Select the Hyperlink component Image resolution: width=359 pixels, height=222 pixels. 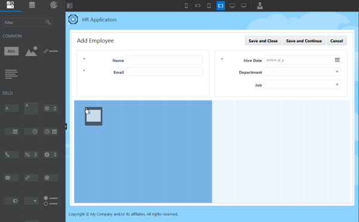[x=51, y=51]
